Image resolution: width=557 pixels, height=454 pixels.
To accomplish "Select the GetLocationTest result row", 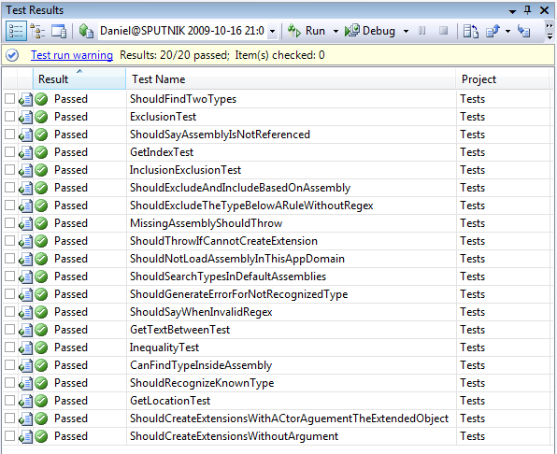I will pyautogui.click(x=278, y=401).
